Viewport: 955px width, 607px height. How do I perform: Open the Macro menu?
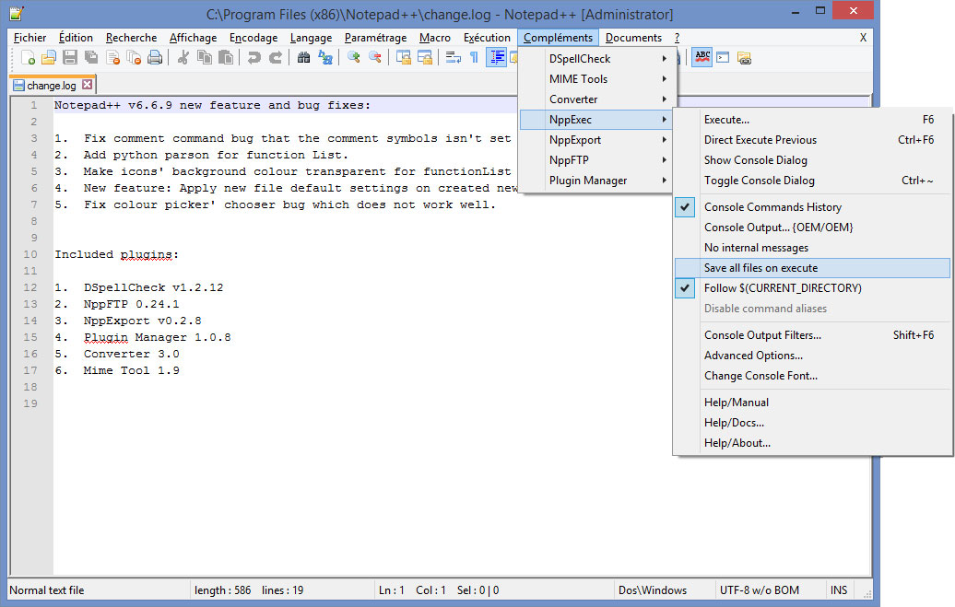[x=435, y=38]
